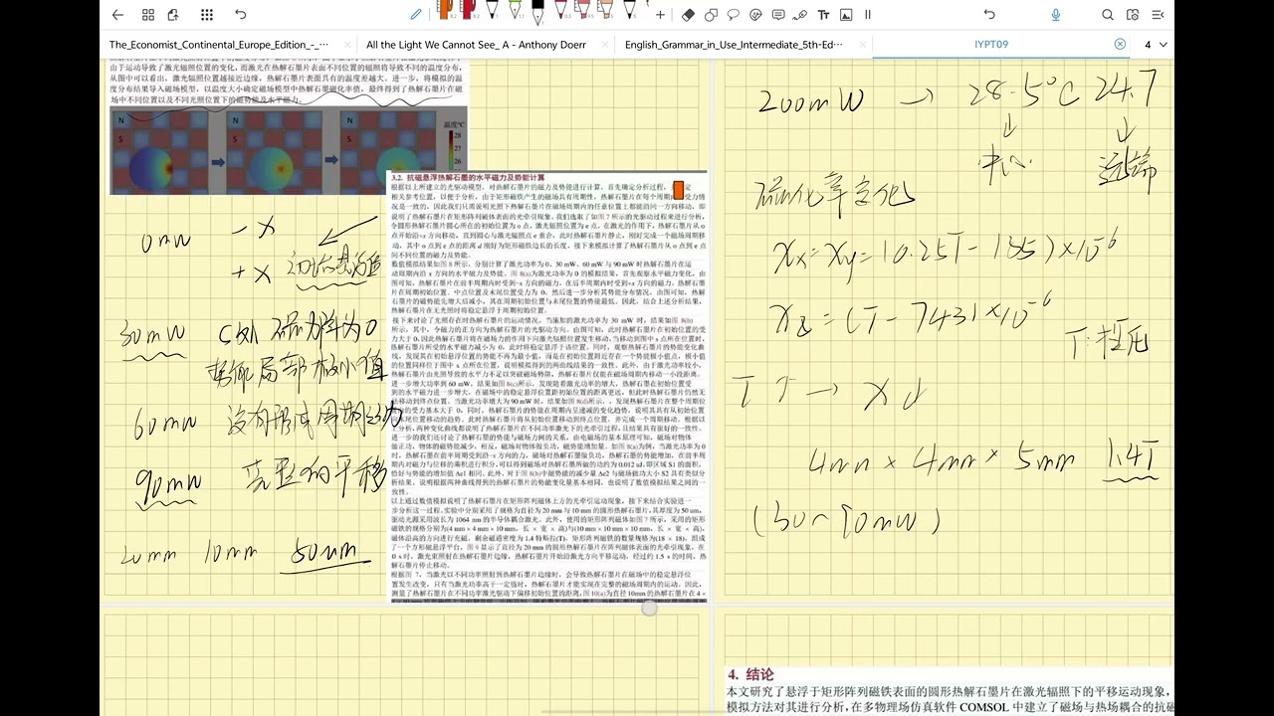This screenshot has width=1274, height=716.
Task: Tap the share and export icon
Action: click(174, 15)
